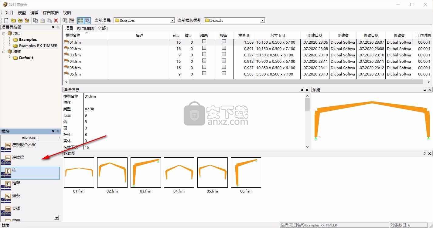Click the blank page New icon in toolbar

coord(6,20)
